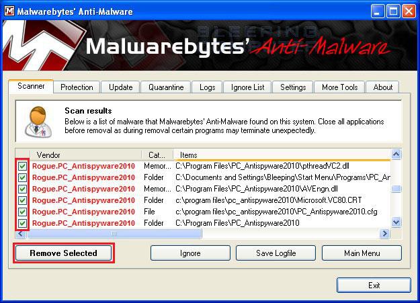Viewport: 420px width, 303px height.
Task: Uncheck the Start Menu Programs folder checkbox
Action: tap(22, 177)
